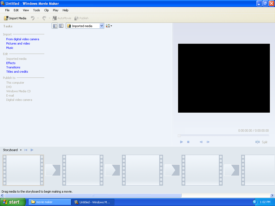Click the Play Storyboard button
Screen dimensions: 275x206
click(x=32, y=150)
